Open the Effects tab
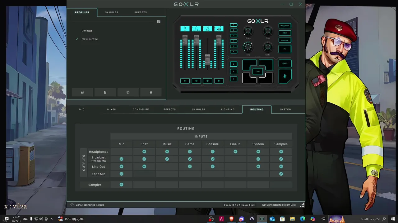This screenshot has width=398, height=223. 169,109
